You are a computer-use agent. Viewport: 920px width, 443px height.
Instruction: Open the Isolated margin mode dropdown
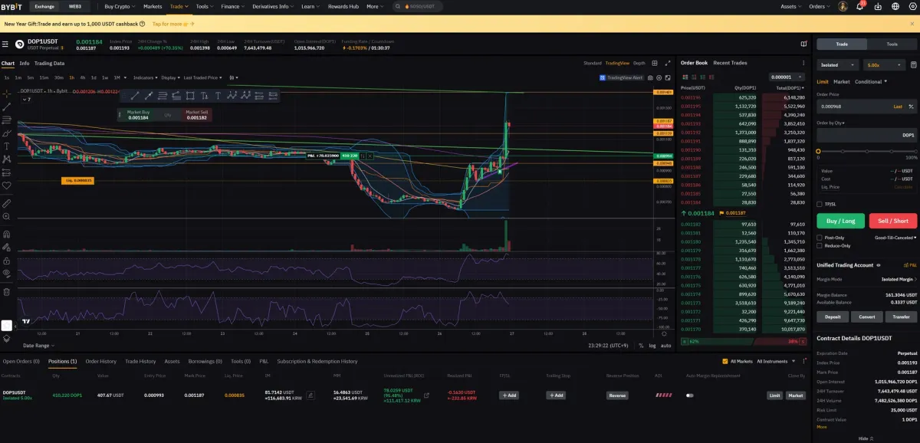tap(837, 65)
